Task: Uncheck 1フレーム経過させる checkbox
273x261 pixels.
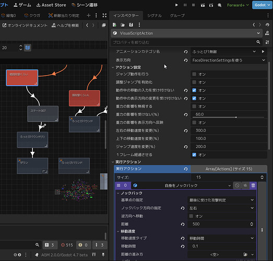Action: [x=194, y=155]
